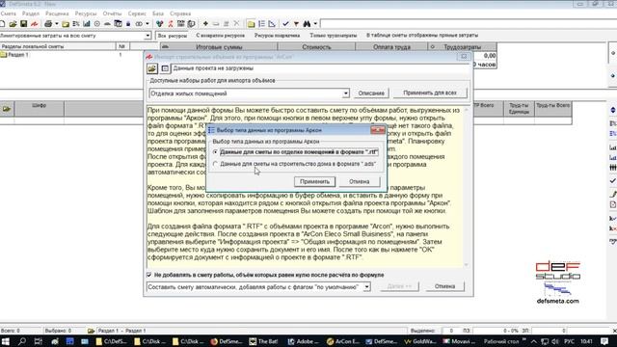The height and width of the screenshot is (347, 617).
Task: Click the open-file icon in the import dialog
Action: click(x=152, y=68)
